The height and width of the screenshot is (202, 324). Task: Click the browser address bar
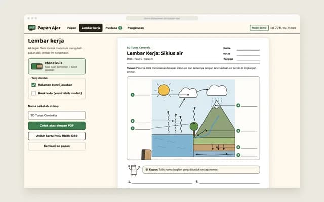tap(162, 18)
